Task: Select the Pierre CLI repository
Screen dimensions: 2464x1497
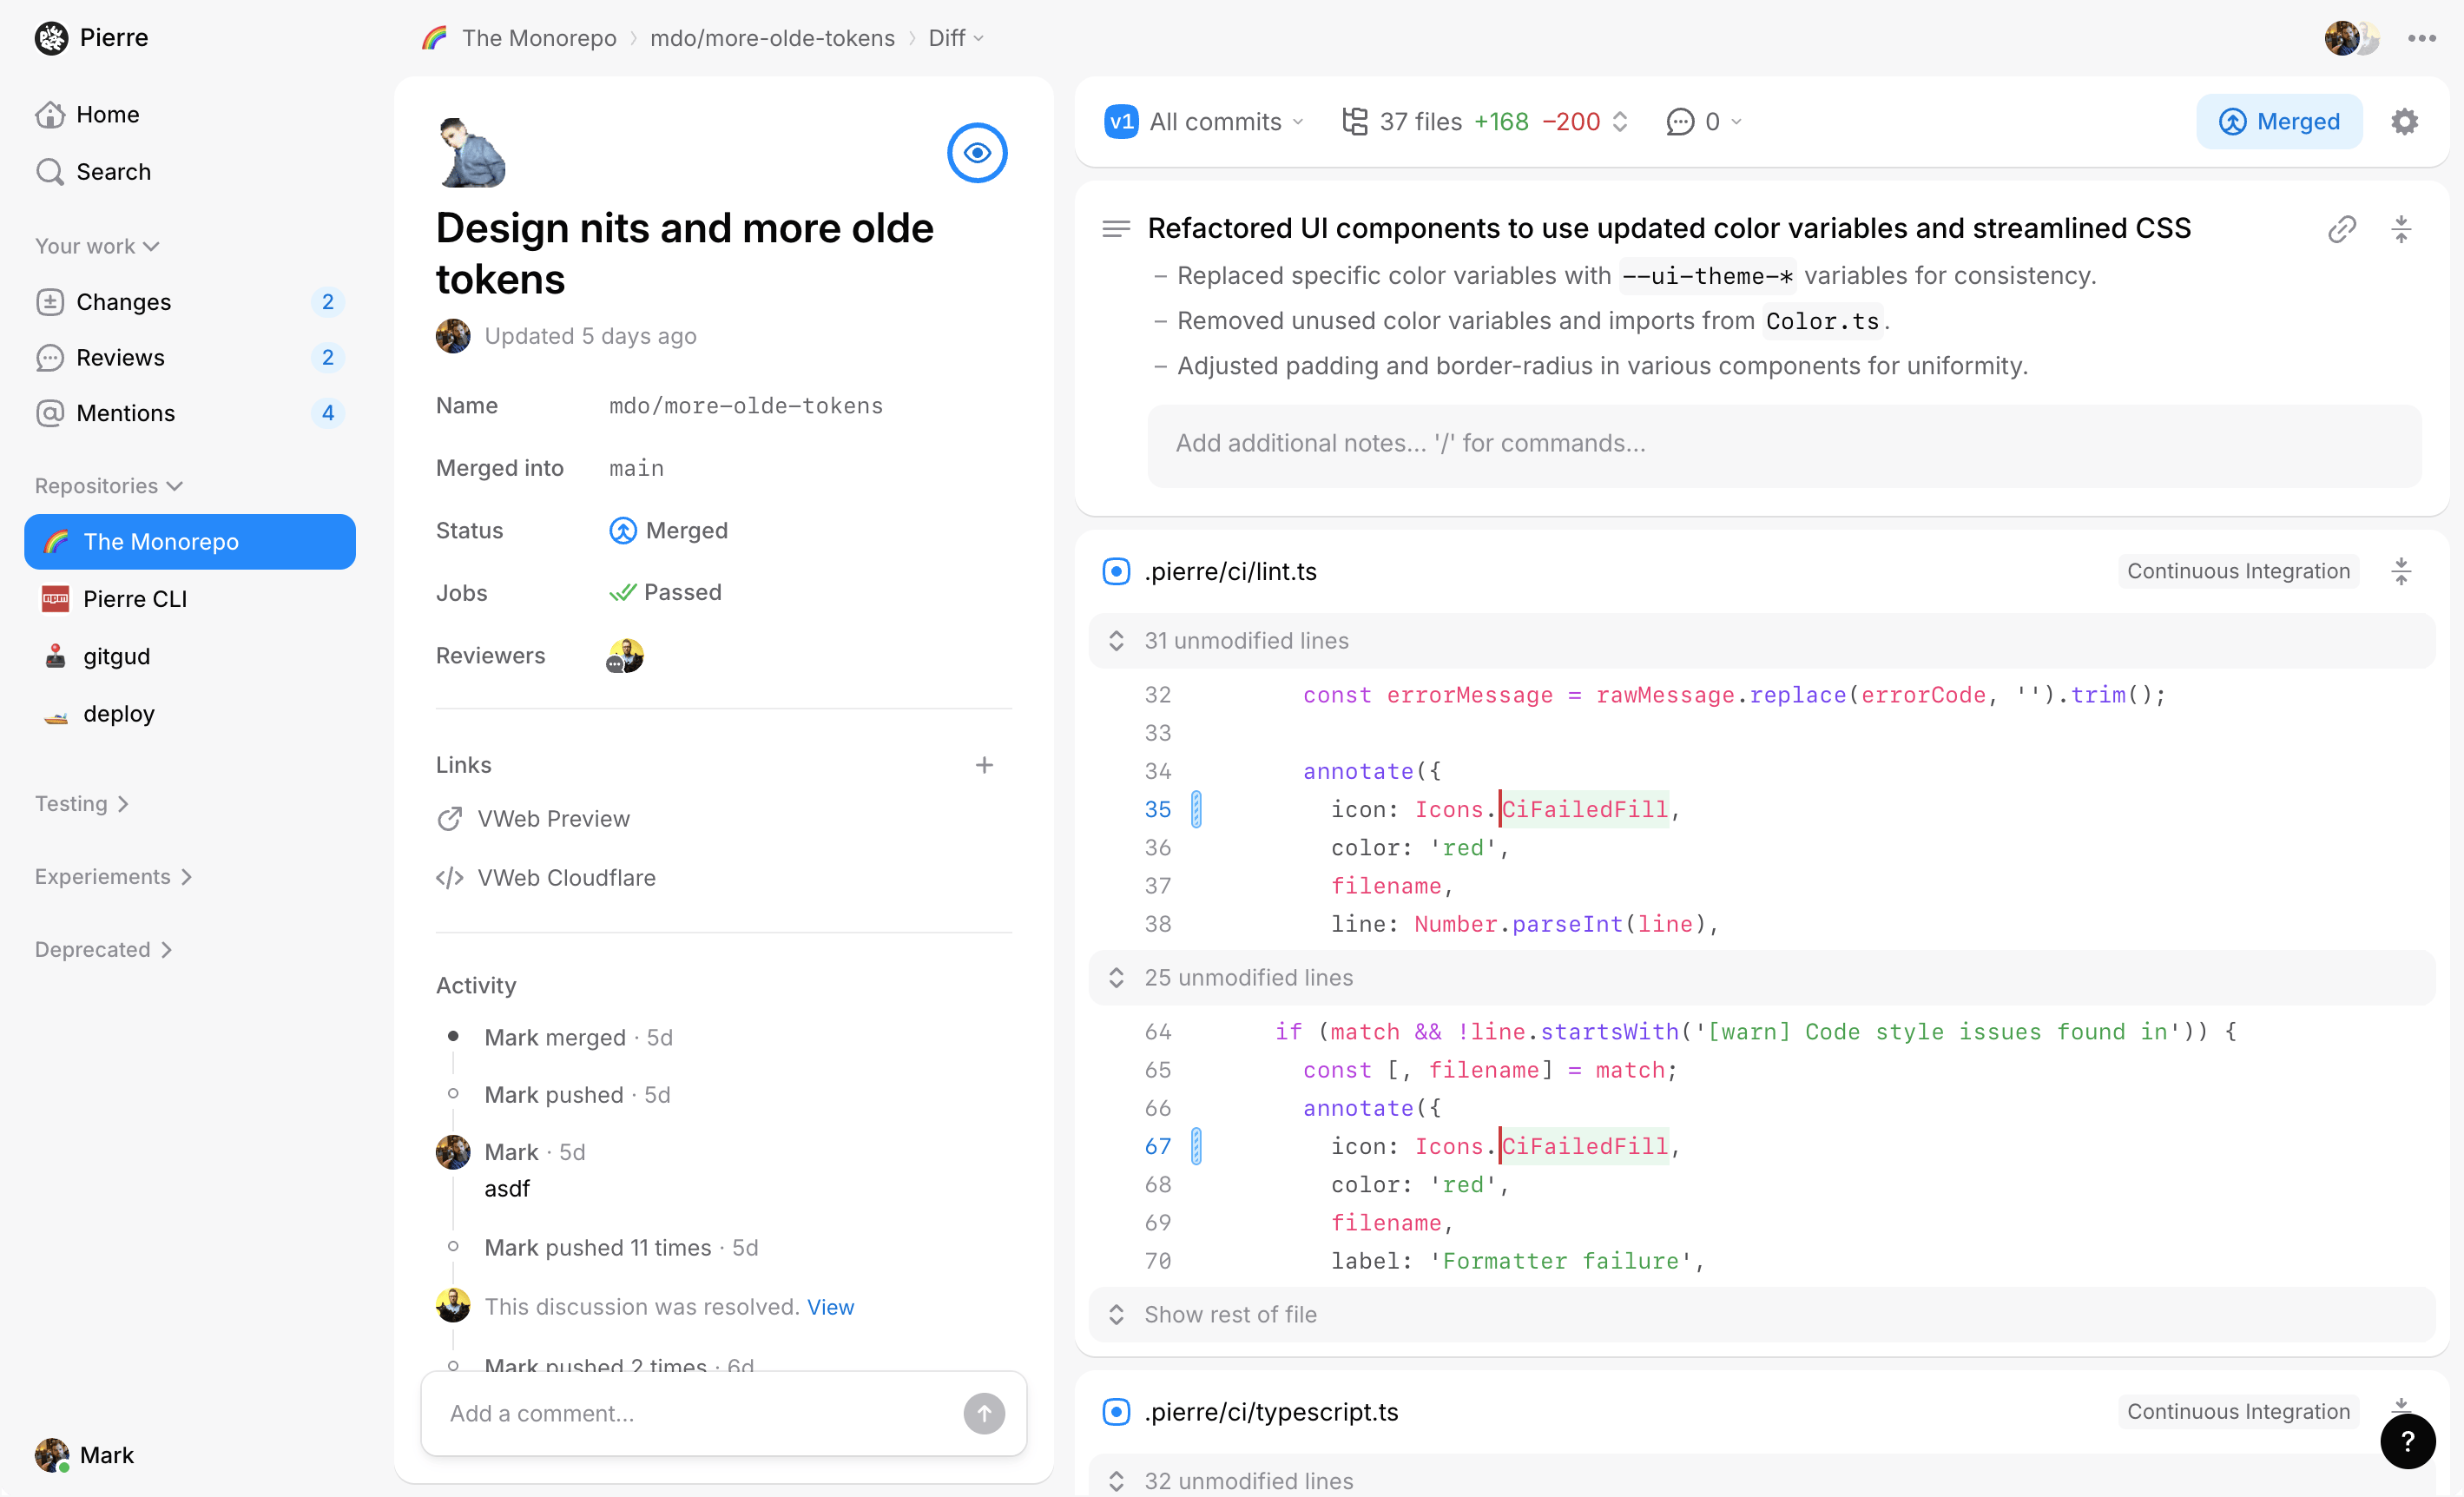Action: pos(135,599)
